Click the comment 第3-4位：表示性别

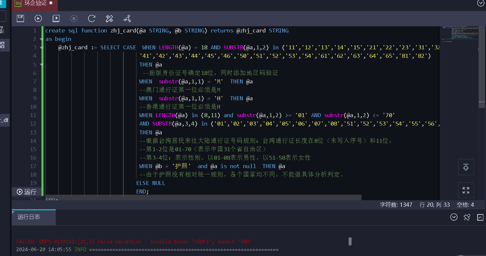pos(225,158)
